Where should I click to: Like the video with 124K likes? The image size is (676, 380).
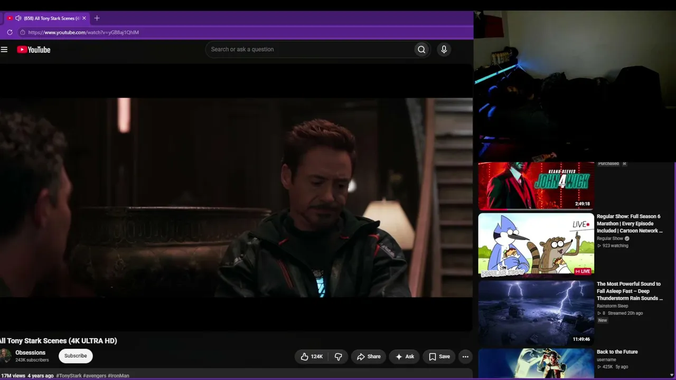click(x=312, y=357)
